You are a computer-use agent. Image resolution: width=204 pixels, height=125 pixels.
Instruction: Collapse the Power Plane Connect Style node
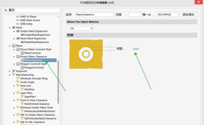[14, 50]
